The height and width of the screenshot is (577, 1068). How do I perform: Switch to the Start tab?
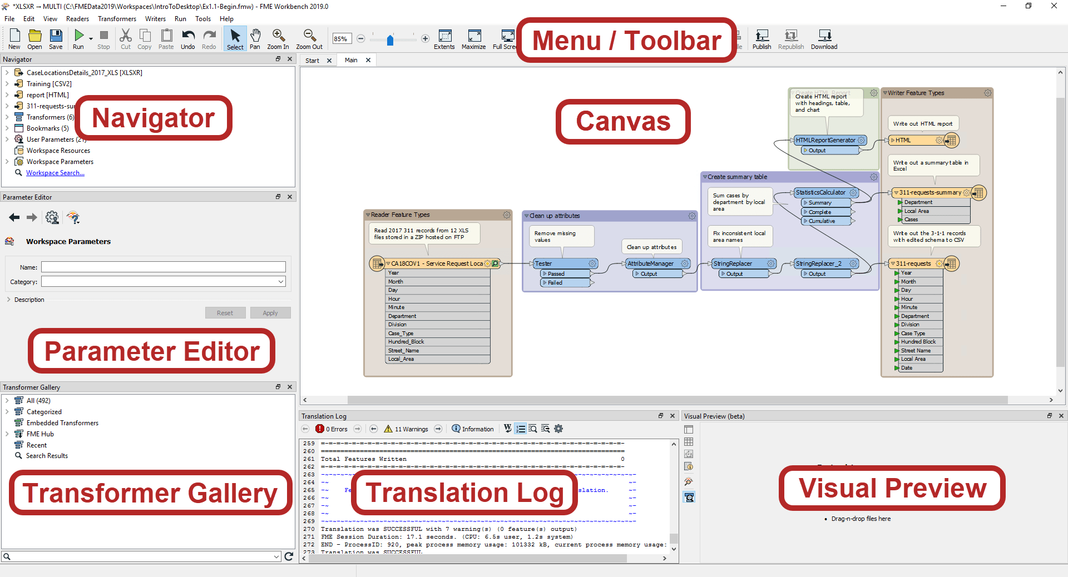[313, 59]
